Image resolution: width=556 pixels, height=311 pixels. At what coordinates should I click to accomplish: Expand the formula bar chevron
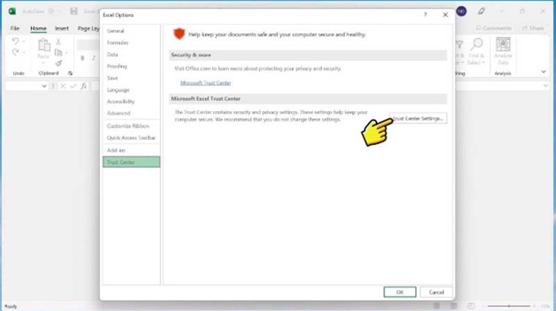click(x=546, y=85)
